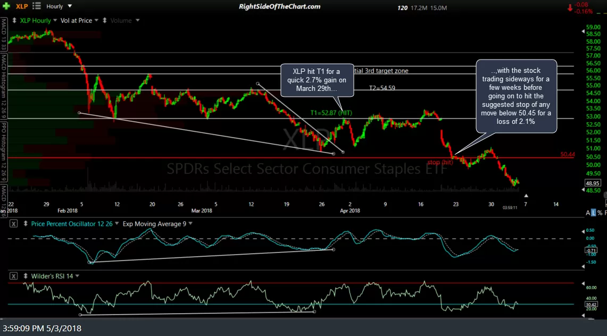Viewport: 607px width, 336px height.
Task: Select the A scale mode
Action: tap(588, 213)
